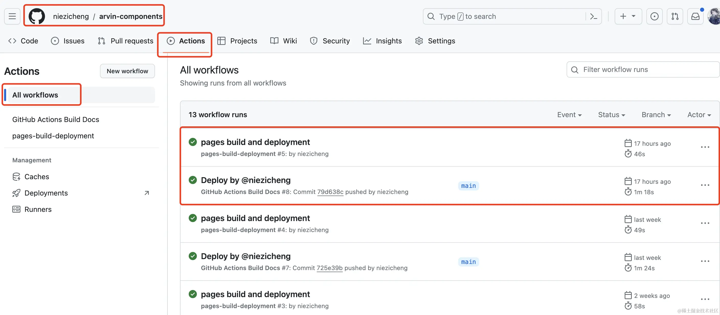This screenshot has height=315, width=720.
Task: Click success check icon for Build Docs #8
Action: (x=193, y=180)
